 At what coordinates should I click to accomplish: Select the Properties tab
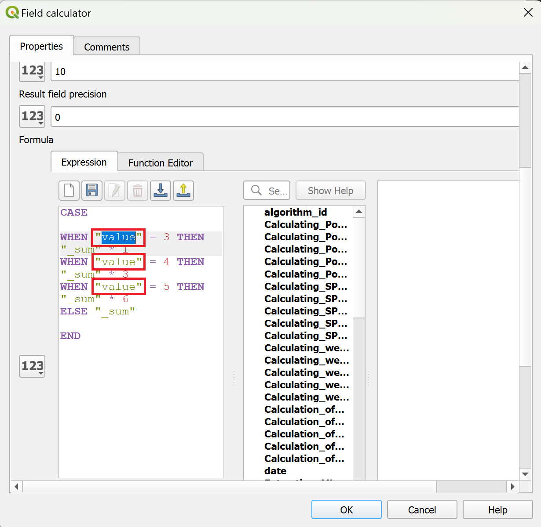coord(41,46)
